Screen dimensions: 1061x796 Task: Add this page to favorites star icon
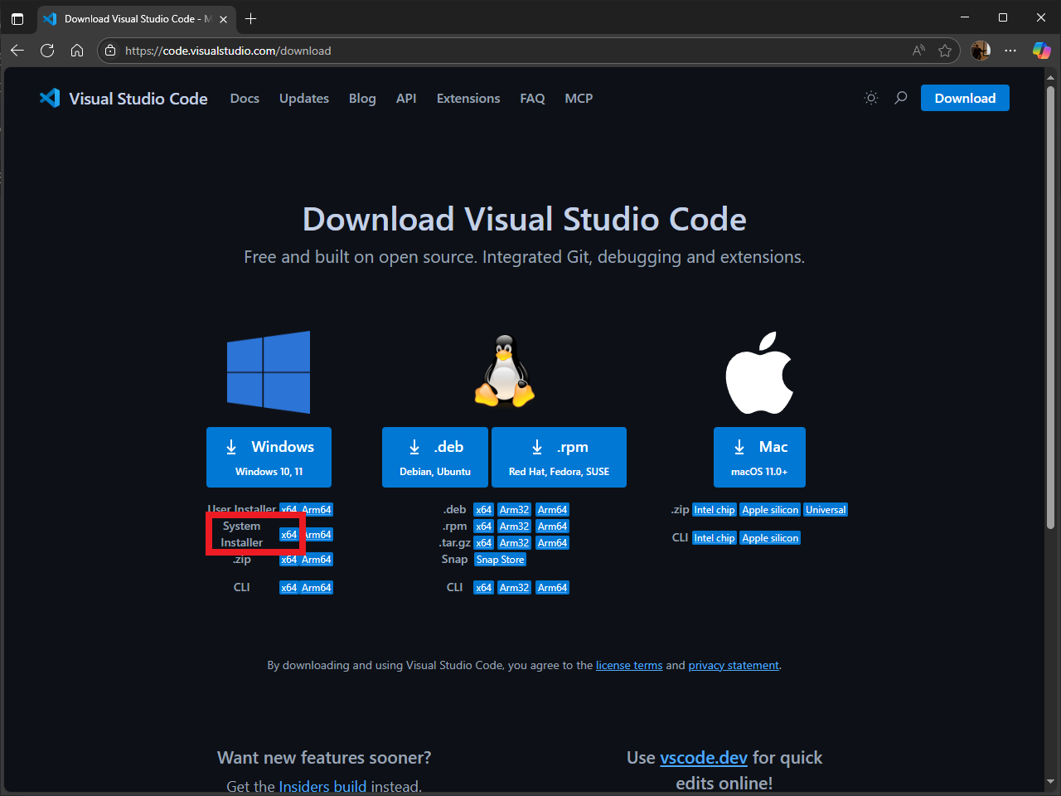(945, 51)
